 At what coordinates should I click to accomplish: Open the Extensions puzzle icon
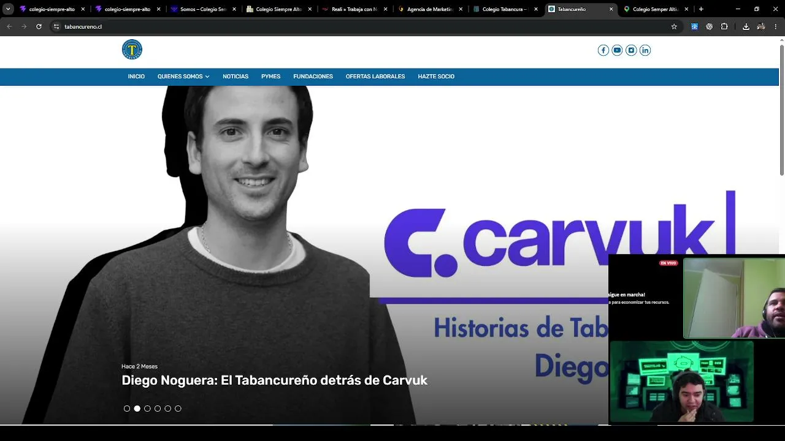pyautogui.click(x=724, y=26)
